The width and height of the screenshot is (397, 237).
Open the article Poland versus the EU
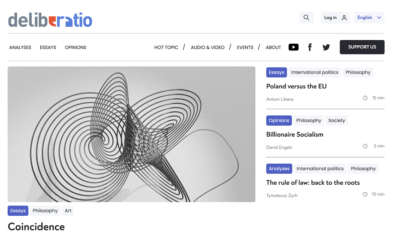pyautogui.click(x=296, y=86)
